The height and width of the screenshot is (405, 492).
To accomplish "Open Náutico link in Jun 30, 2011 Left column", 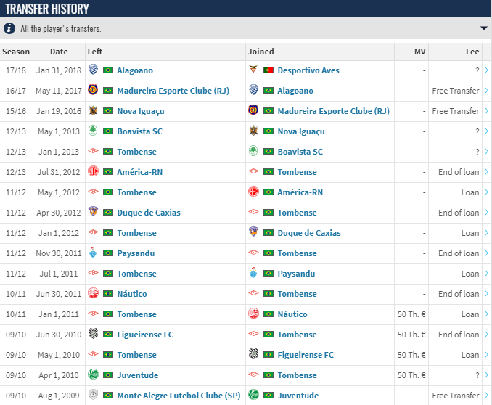I will (x=132, y=294).
